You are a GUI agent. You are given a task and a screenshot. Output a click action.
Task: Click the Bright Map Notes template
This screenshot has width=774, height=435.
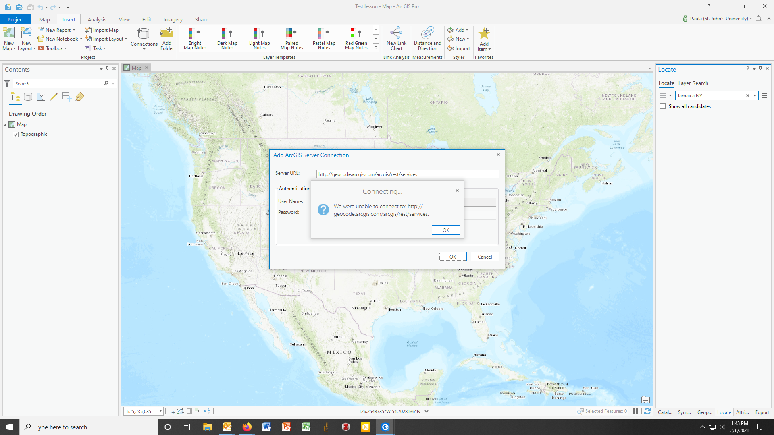coord(194,38)
